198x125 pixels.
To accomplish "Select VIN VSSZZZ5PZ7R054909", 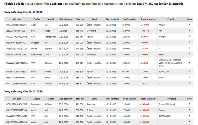I will tap(15, 31).
